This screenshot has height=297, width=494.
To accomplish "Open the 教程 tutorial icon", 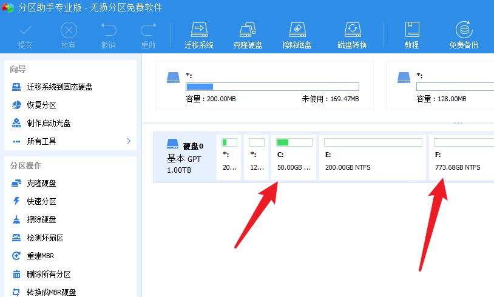I will click(412, 36).
